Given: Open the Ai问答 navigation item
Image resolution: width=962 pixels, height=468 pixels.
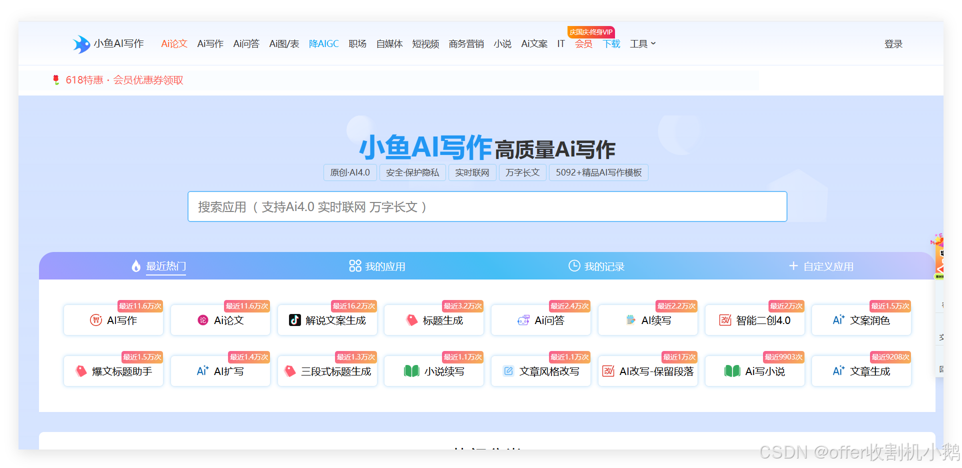Looking at the screenshot, I should point(246,44).
